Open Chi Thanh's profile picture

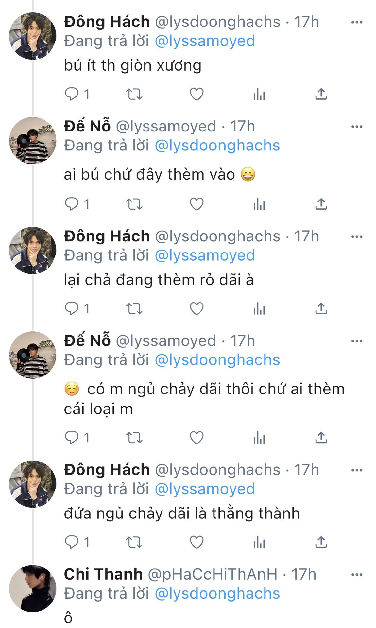pyautogui.click(x=33, y=588)
